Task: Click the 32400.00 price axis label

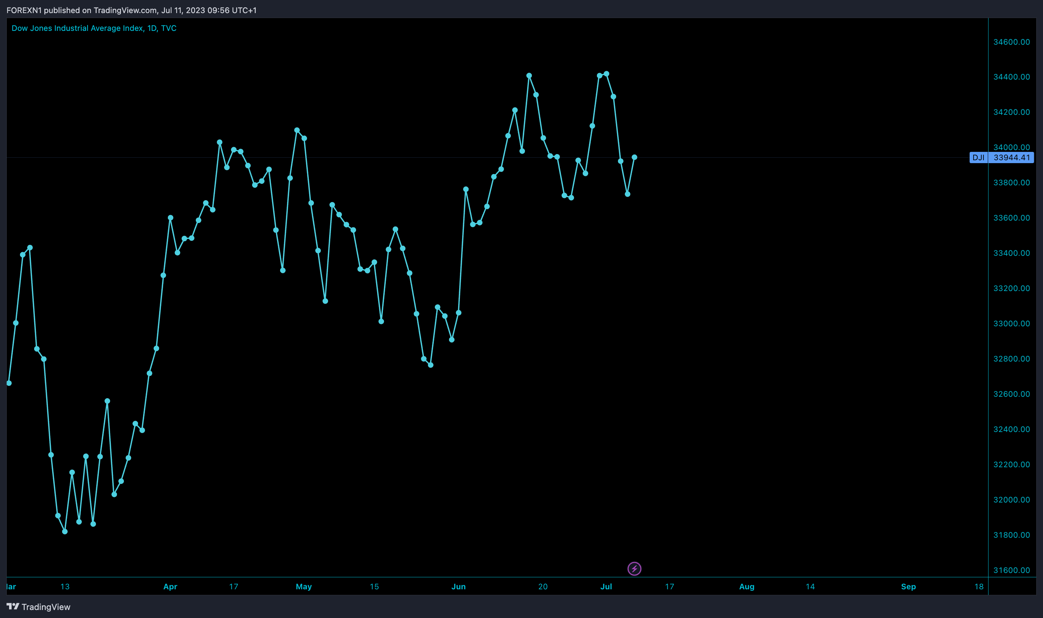Action: click(x=1011, y=429)
